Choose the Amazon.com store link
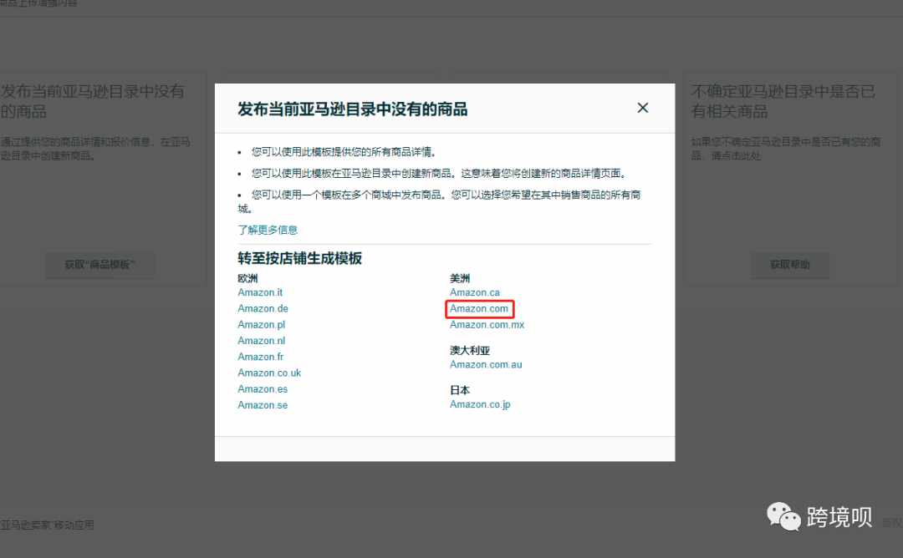 point(479,308)
